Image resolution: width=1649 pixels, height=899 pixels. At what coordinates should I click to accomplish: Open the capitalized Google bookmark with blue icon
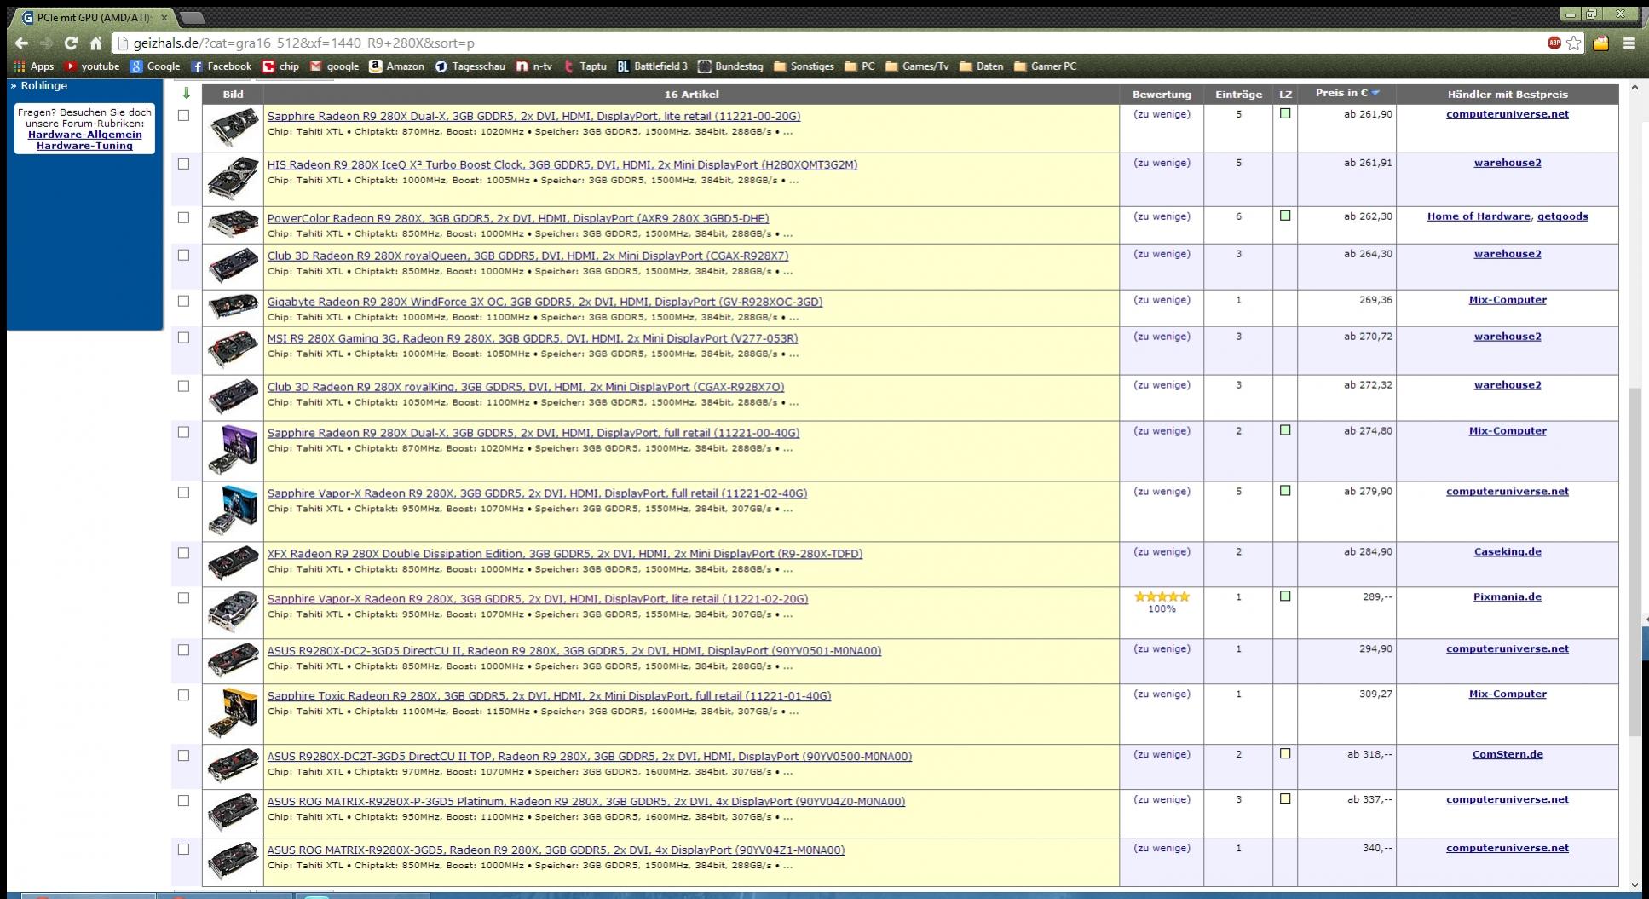point(155,66)
